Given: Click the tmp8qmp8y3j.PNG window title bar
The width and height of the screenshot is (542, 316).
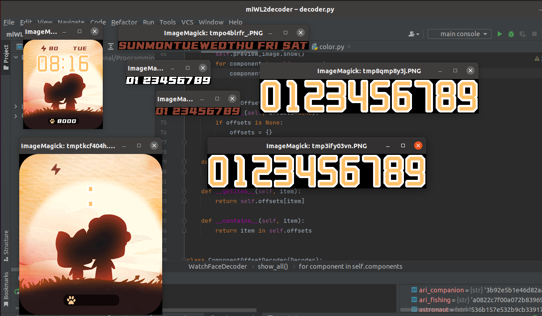Looking at the screenshot, I should point(369,71).
